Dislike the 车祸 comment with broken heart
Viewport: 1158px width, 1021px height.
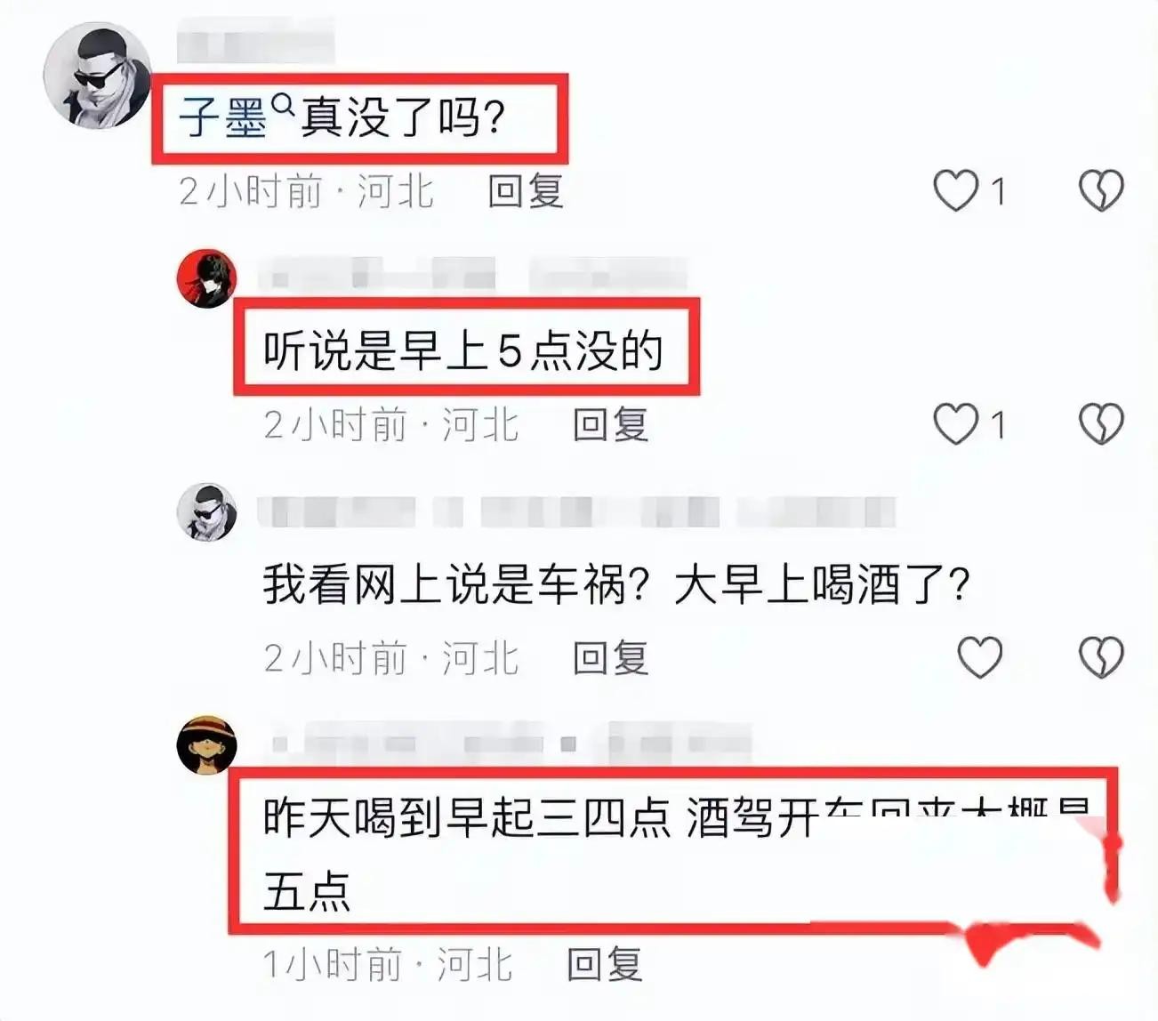1101,657
